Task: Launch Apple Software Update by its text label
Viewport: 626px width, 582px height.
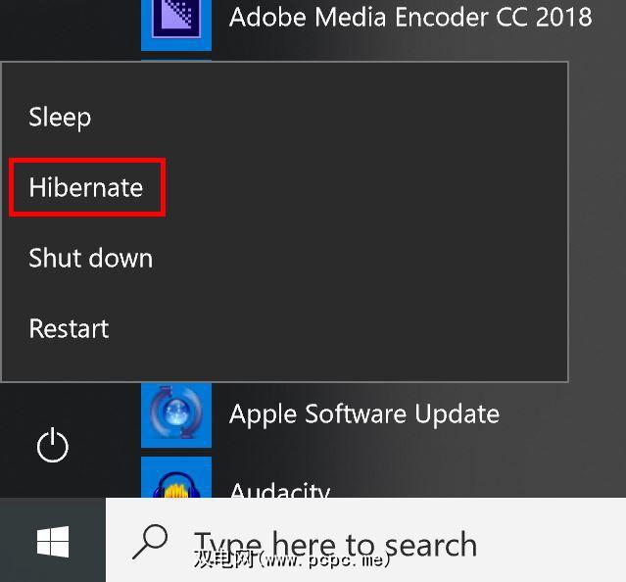Action: (x=363, y=413)
